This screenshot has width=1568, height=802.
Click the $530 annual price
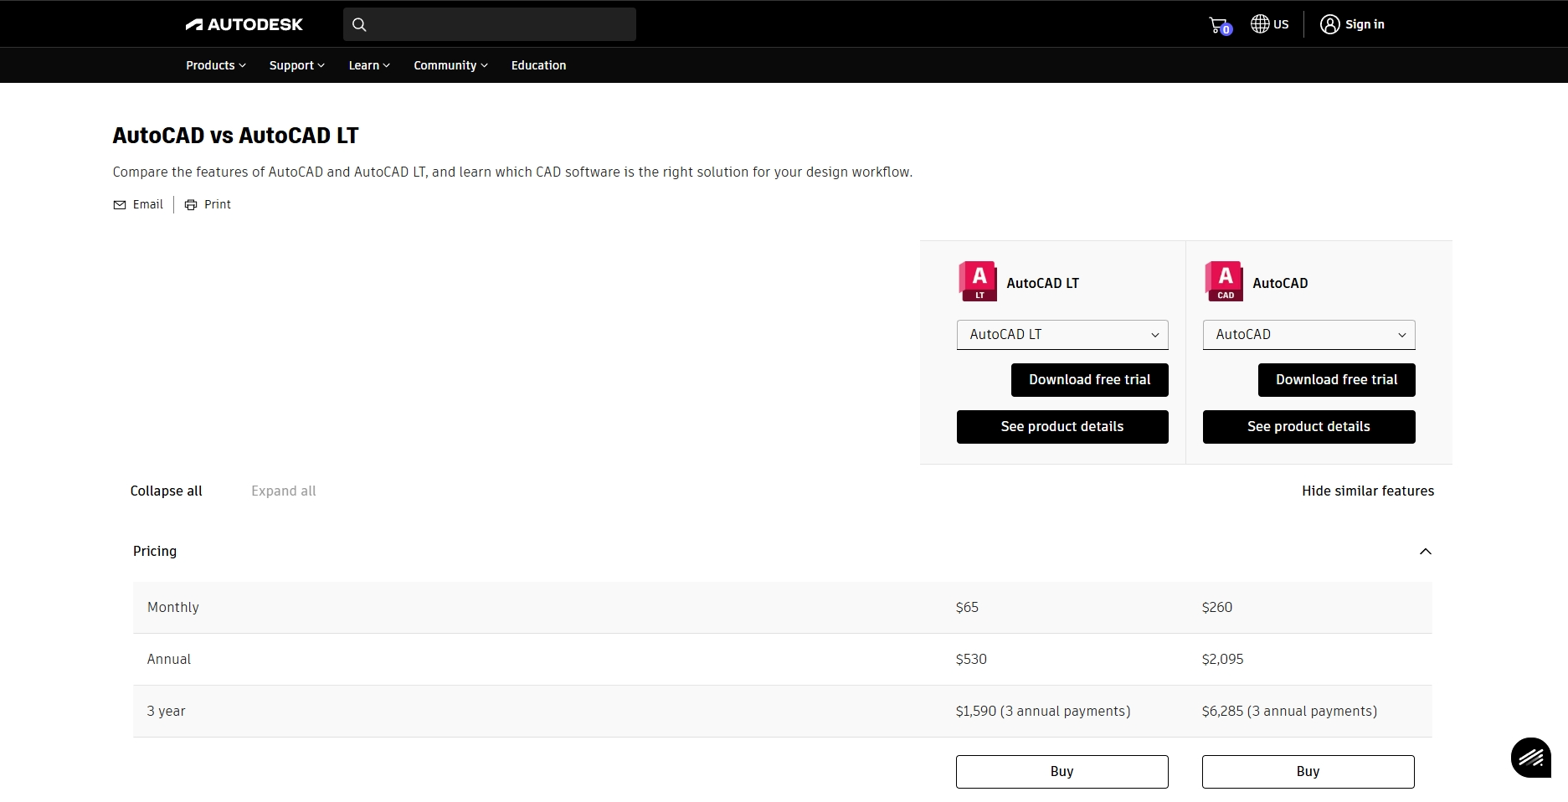click(x=971, y=660)
